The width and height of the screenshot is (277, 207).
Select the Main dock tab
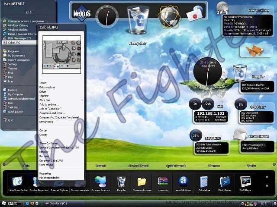pos(26,166)
